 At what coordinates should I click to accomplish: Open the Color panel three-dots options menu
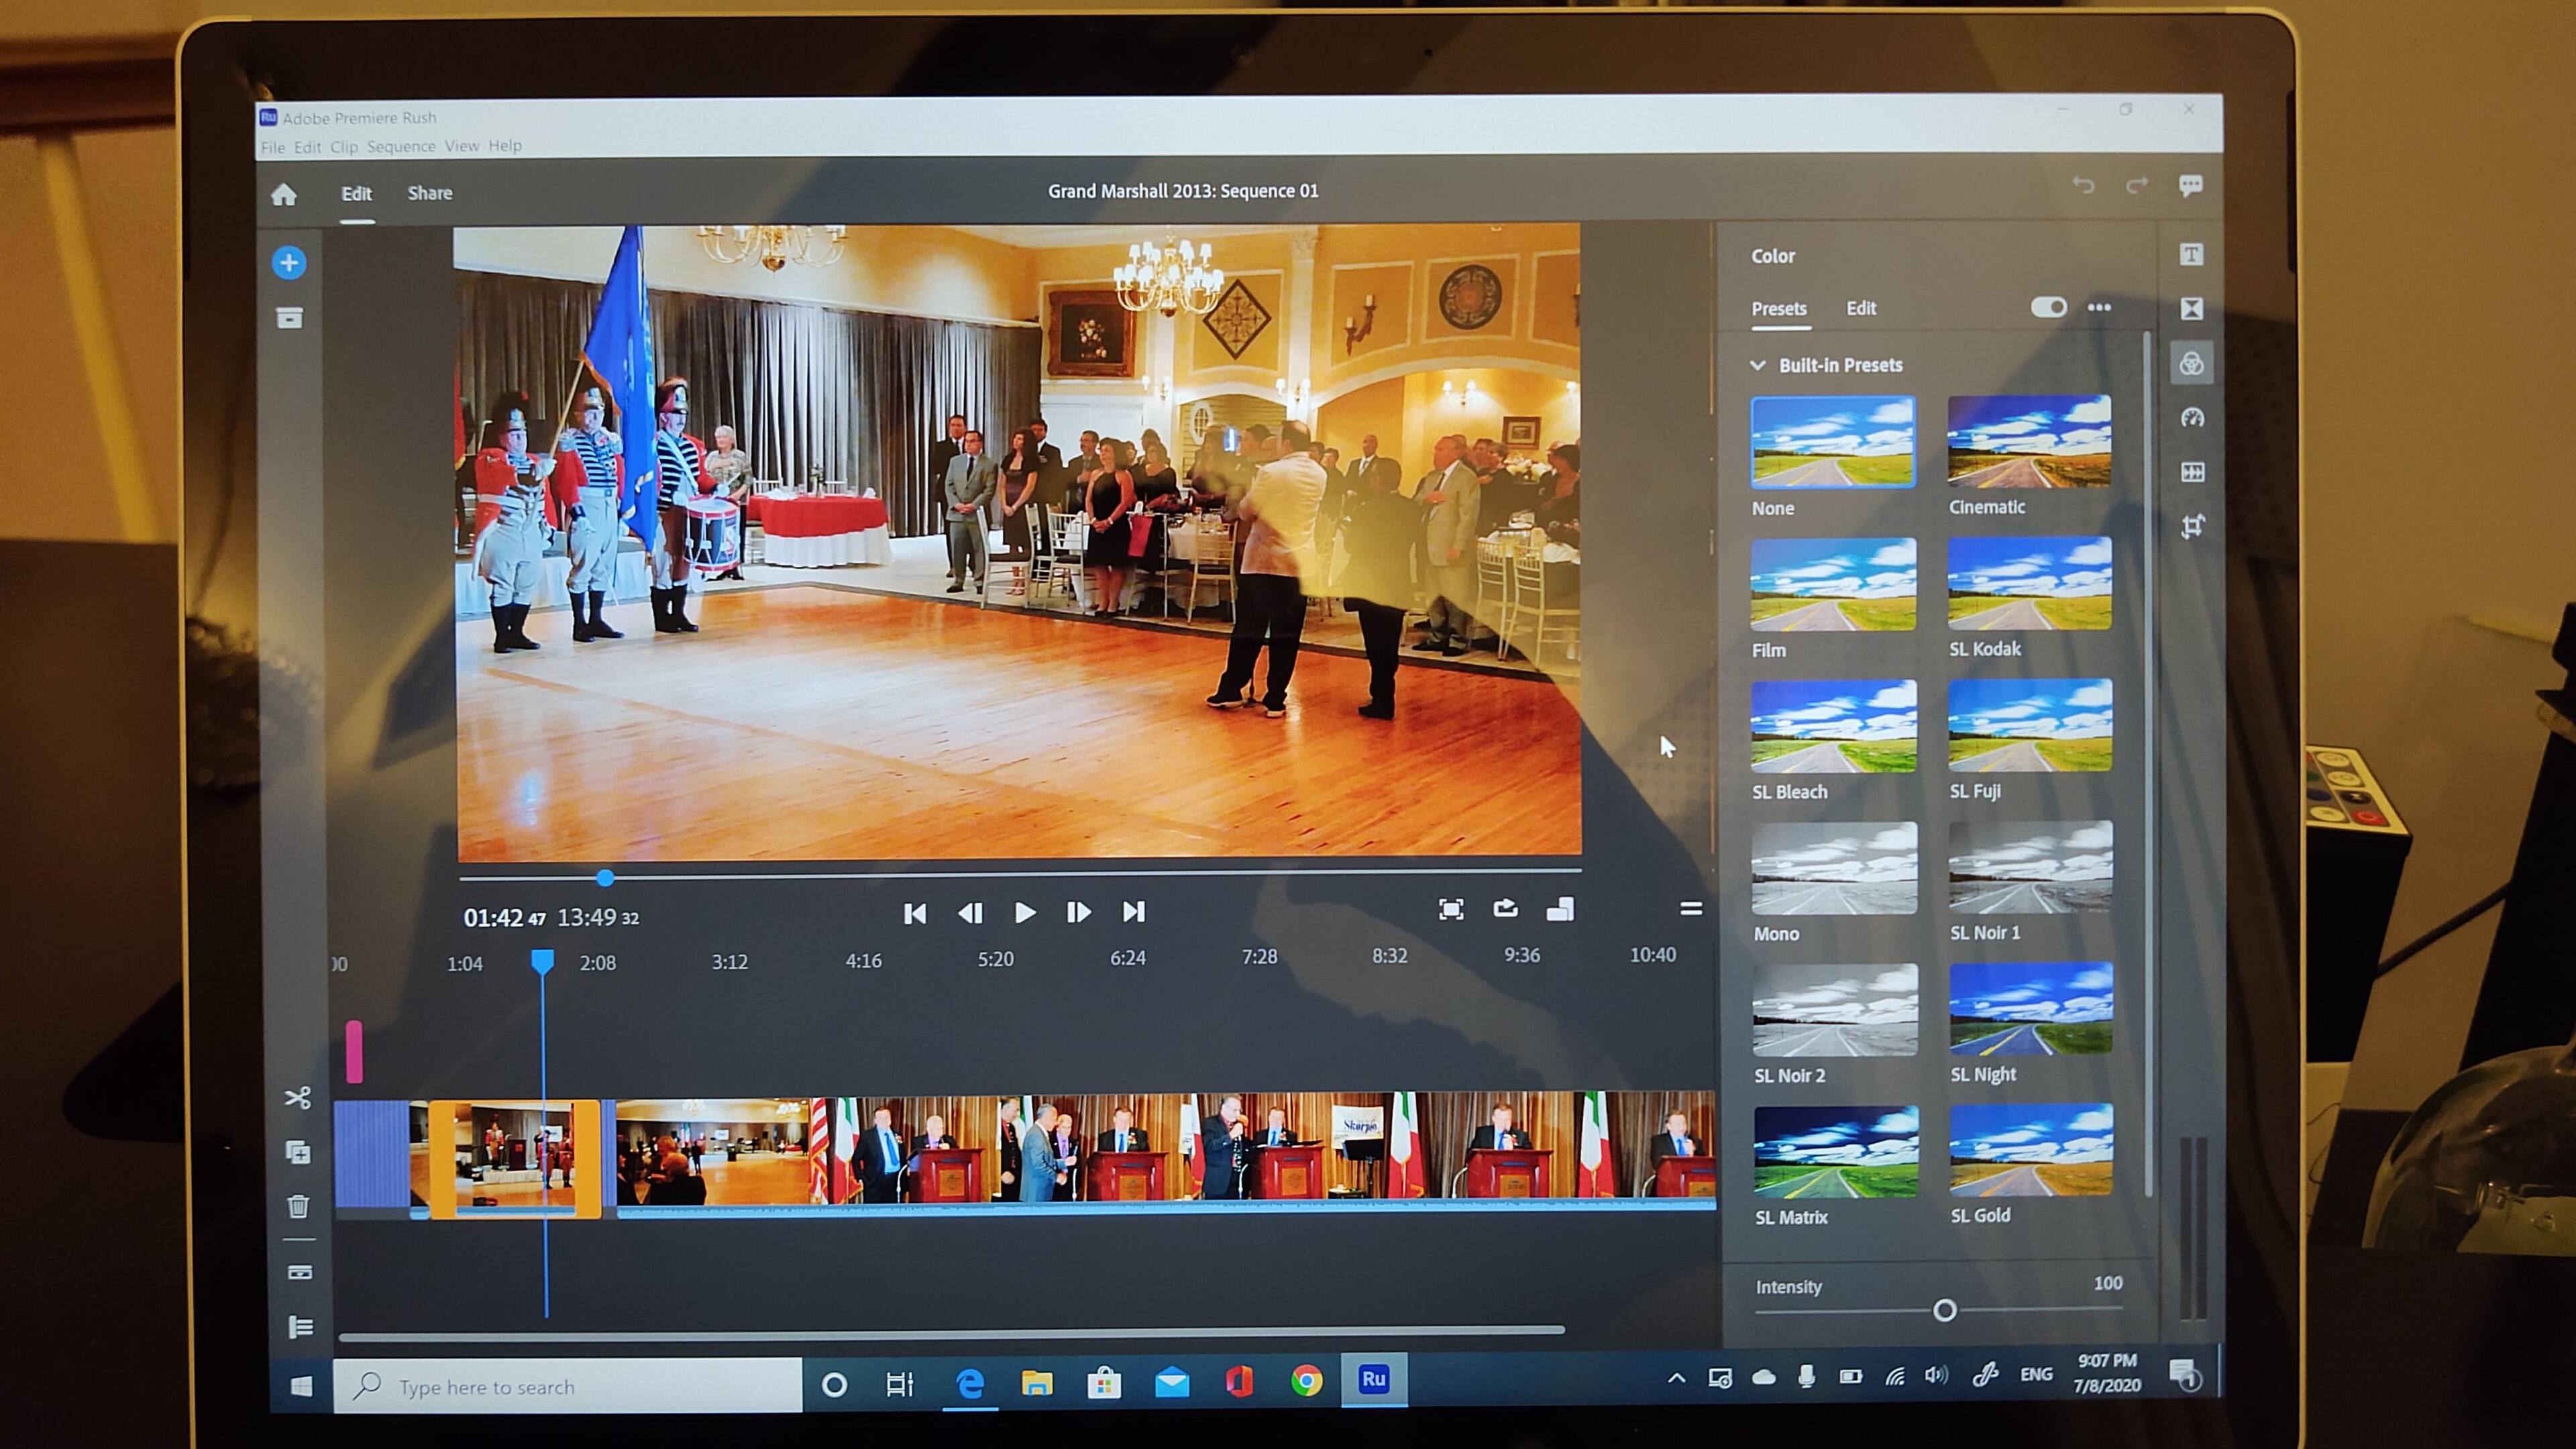[x=2099, y=307]
